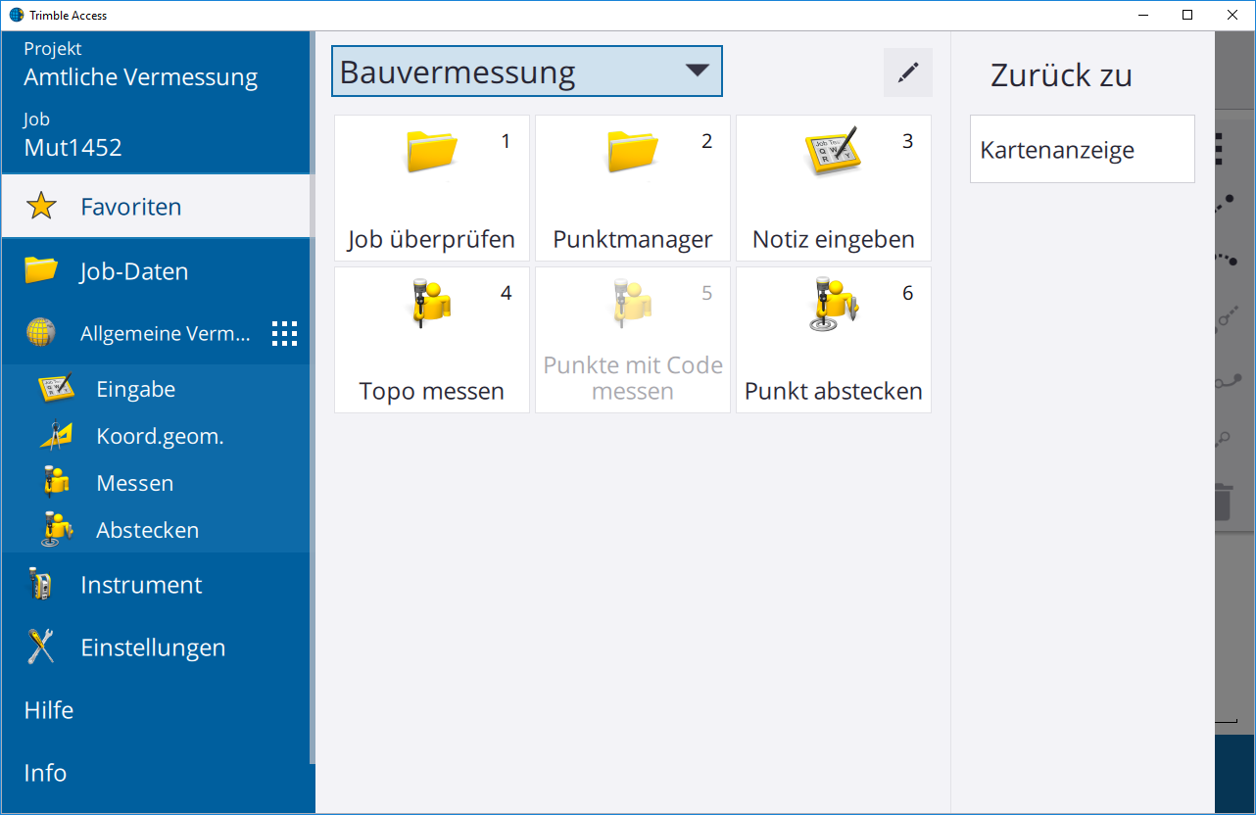This screenshot has height=815, width=1256.
Task: Click the pencil edit favorites icon
Action: (x=908, y=72)
